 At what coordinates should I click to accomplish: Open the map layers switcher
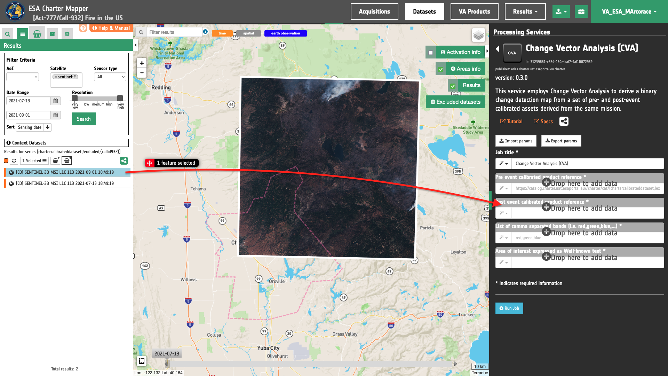point(479,35)
